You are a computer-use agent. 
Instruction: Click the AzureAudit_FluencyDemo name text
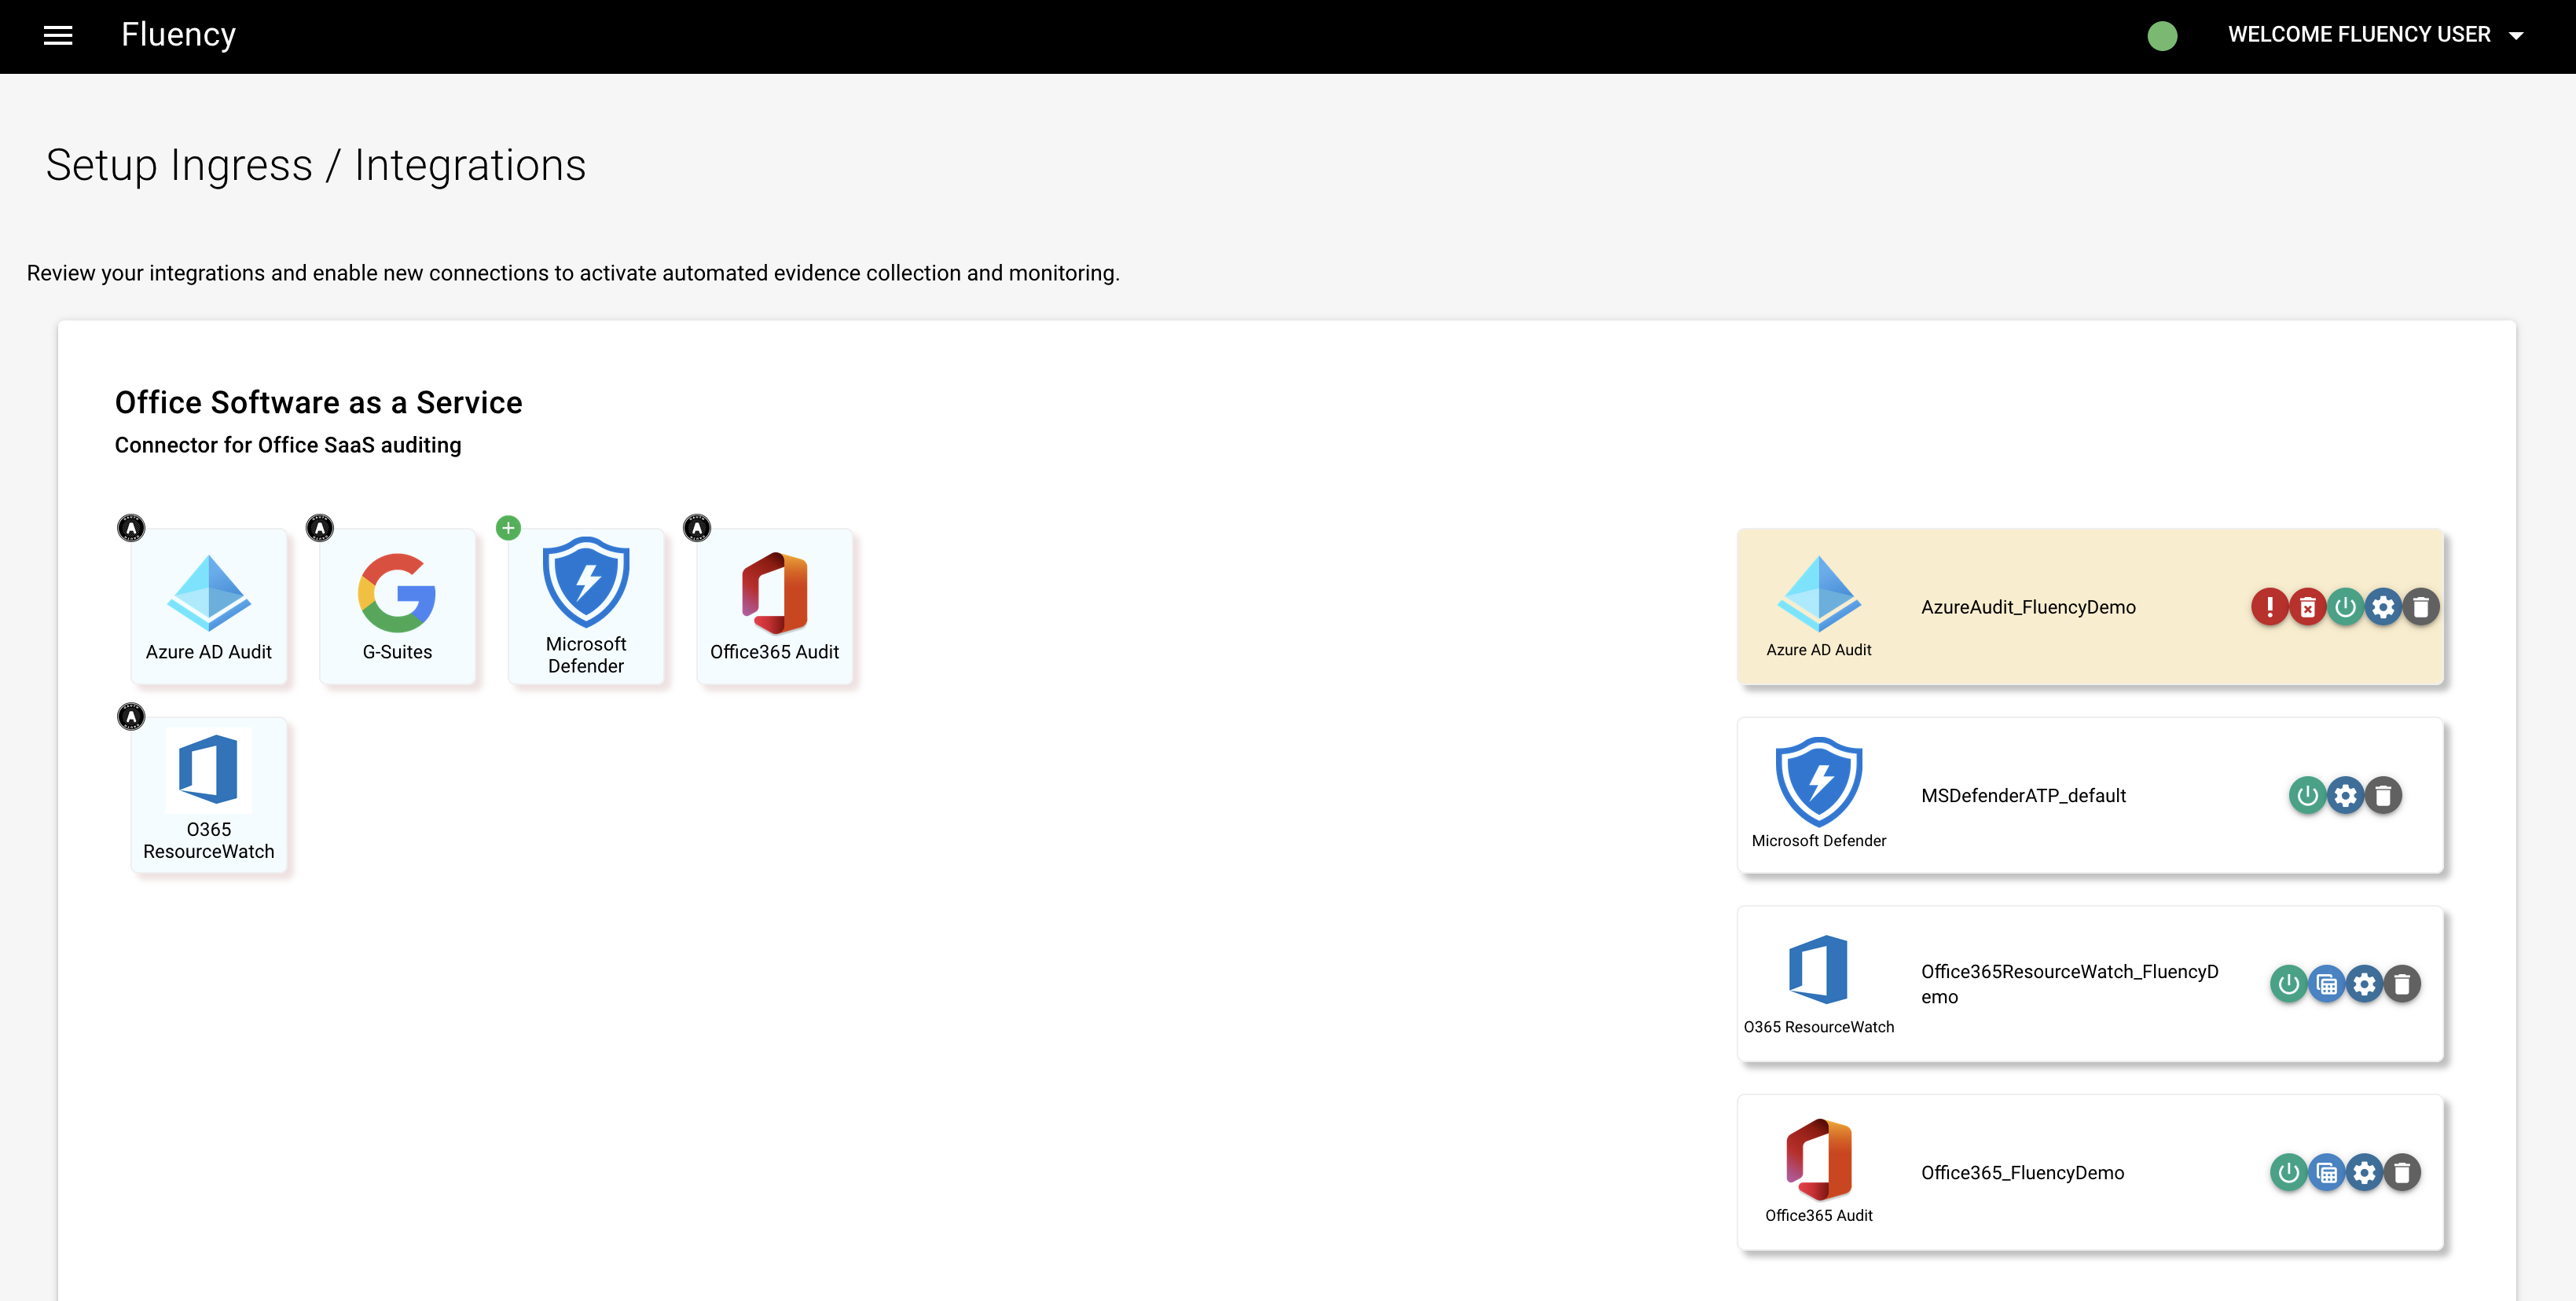(2028, 607)
